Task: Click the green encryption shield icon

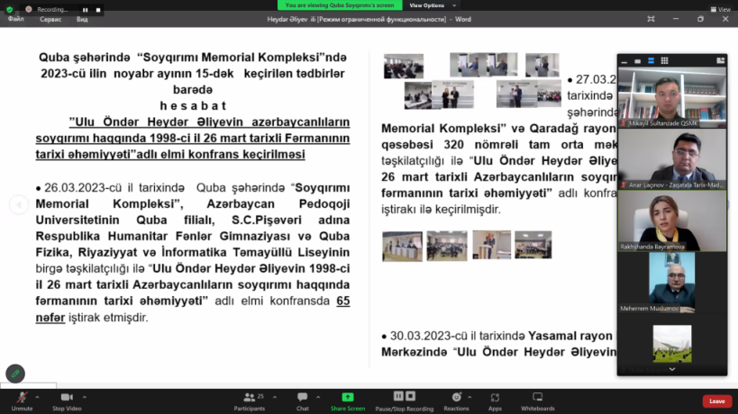Action: (9, 9)
